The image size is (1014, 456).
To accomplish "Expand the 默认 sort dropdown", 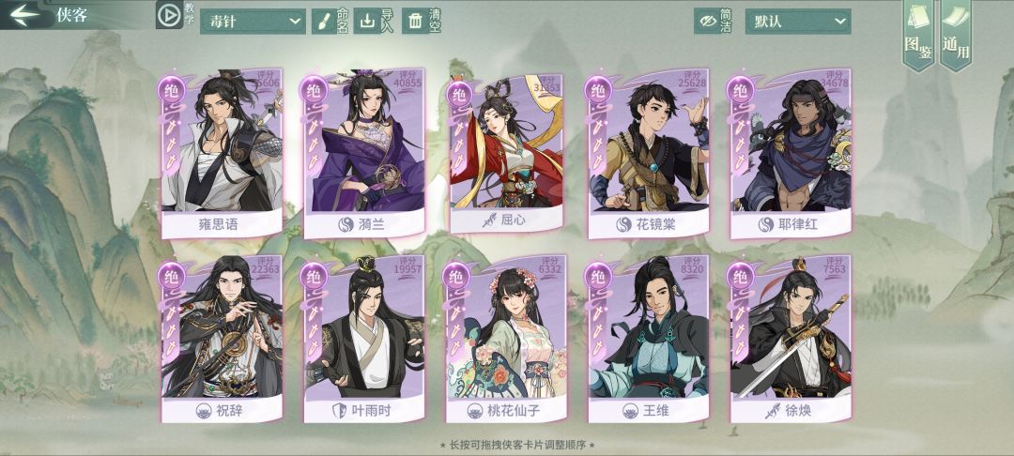I will coord(798,22).
